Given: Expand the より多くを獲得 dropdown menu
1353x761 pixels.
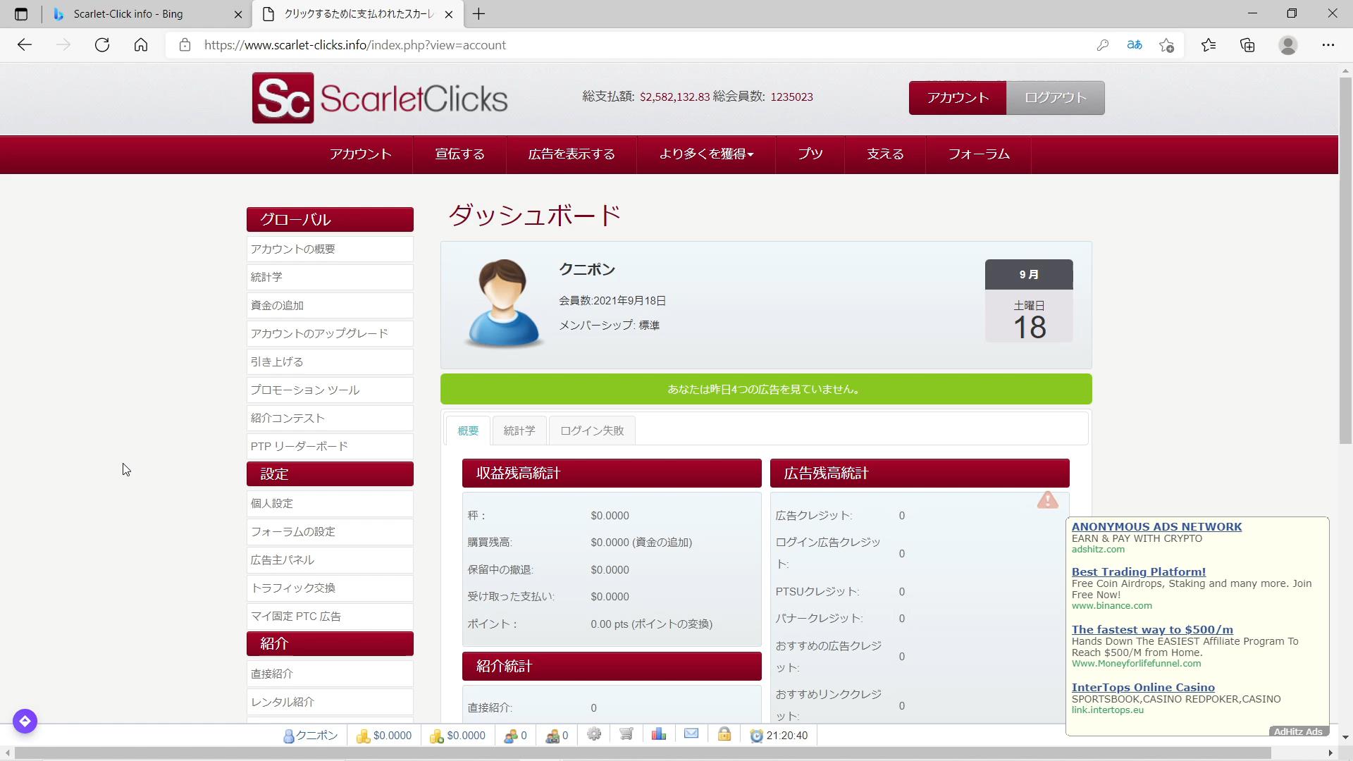Looking at the screenshot, I should (706, 154).
